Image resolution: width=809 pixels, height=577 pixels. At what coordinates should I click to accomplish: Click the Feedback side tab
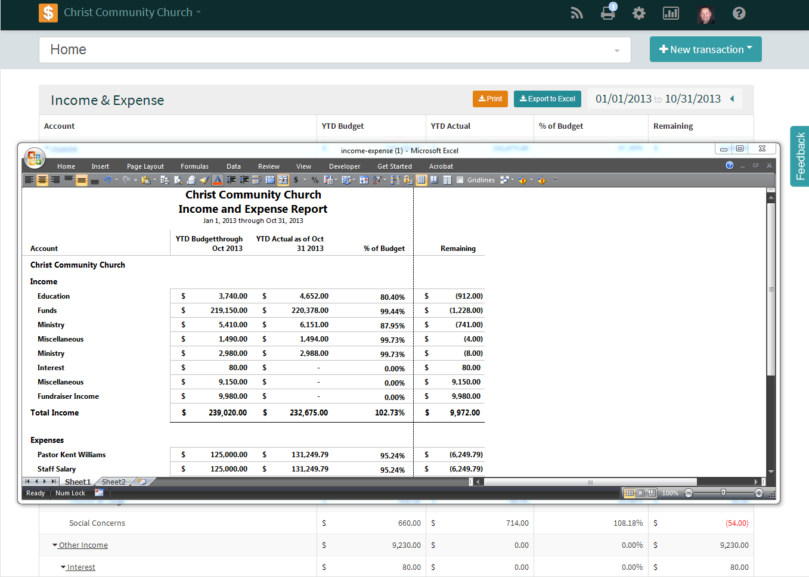[800, 156]
